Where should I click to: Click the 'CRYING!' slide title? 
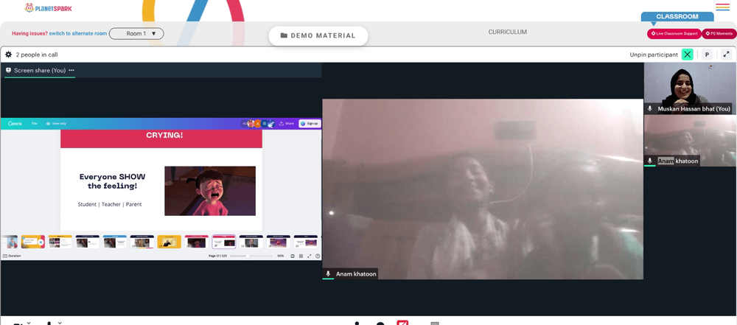[x=164, y=136]
